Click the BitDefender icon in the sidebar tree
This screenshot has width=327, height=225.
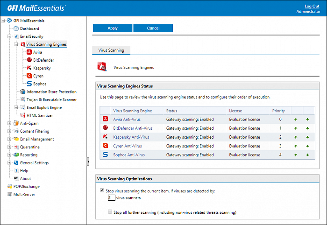click(29, 60)
